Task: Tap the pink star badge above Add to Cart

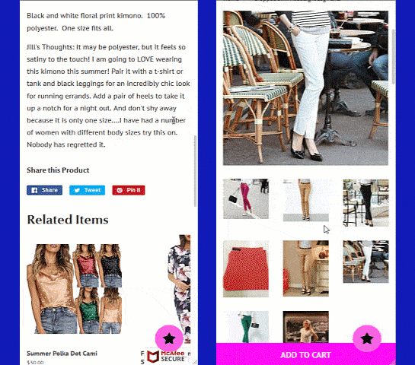Action: pos(367,338)
